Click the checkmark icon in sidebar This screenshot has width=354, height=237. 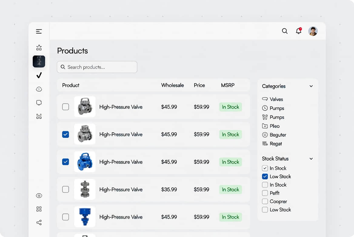pyautogui.click(x=39, y=75)
